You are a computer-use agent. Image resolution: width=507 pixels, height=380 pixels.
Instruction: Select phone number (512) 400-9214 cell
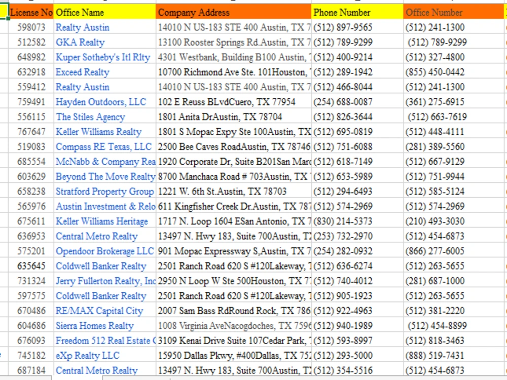pos(357,57)
